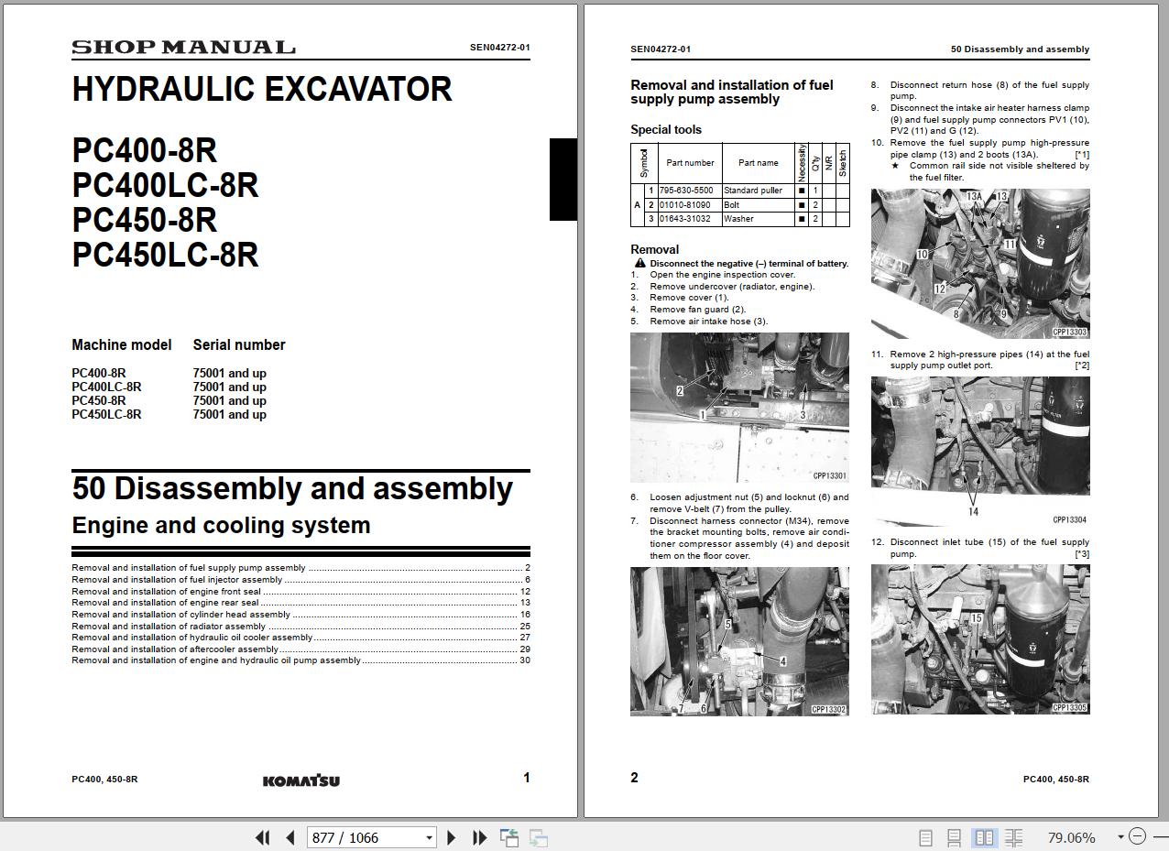
Task: Click photo CPP13302 of V-belt area
Action: pyautogui.click(x=739, y=641)
